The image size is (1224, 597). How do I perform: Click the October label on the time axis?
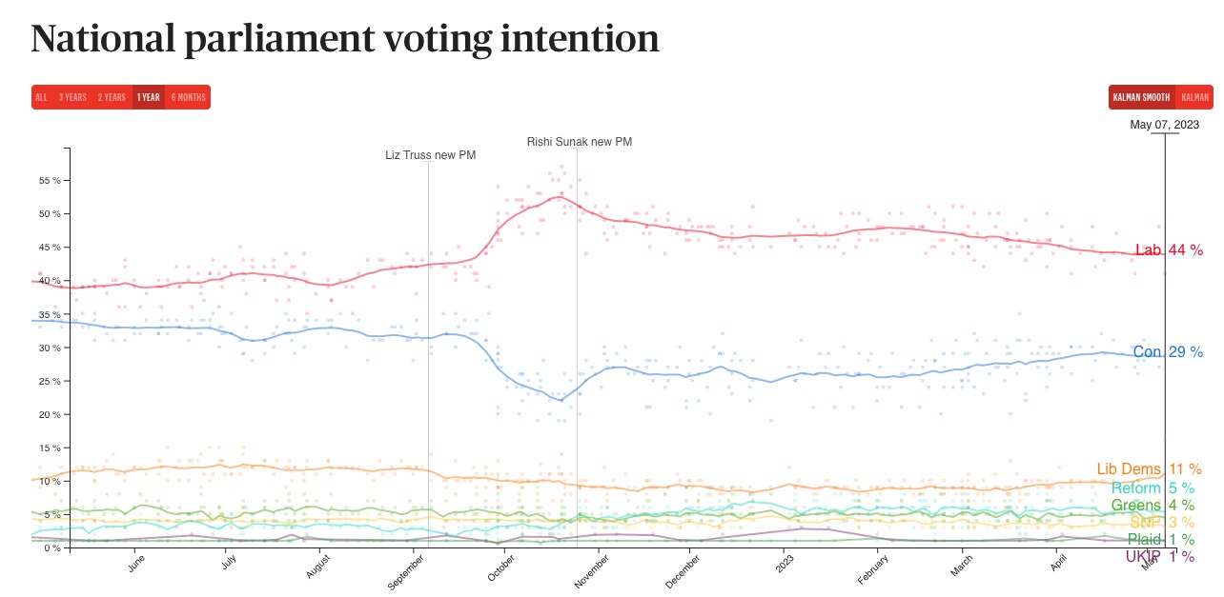coord(501,566)
